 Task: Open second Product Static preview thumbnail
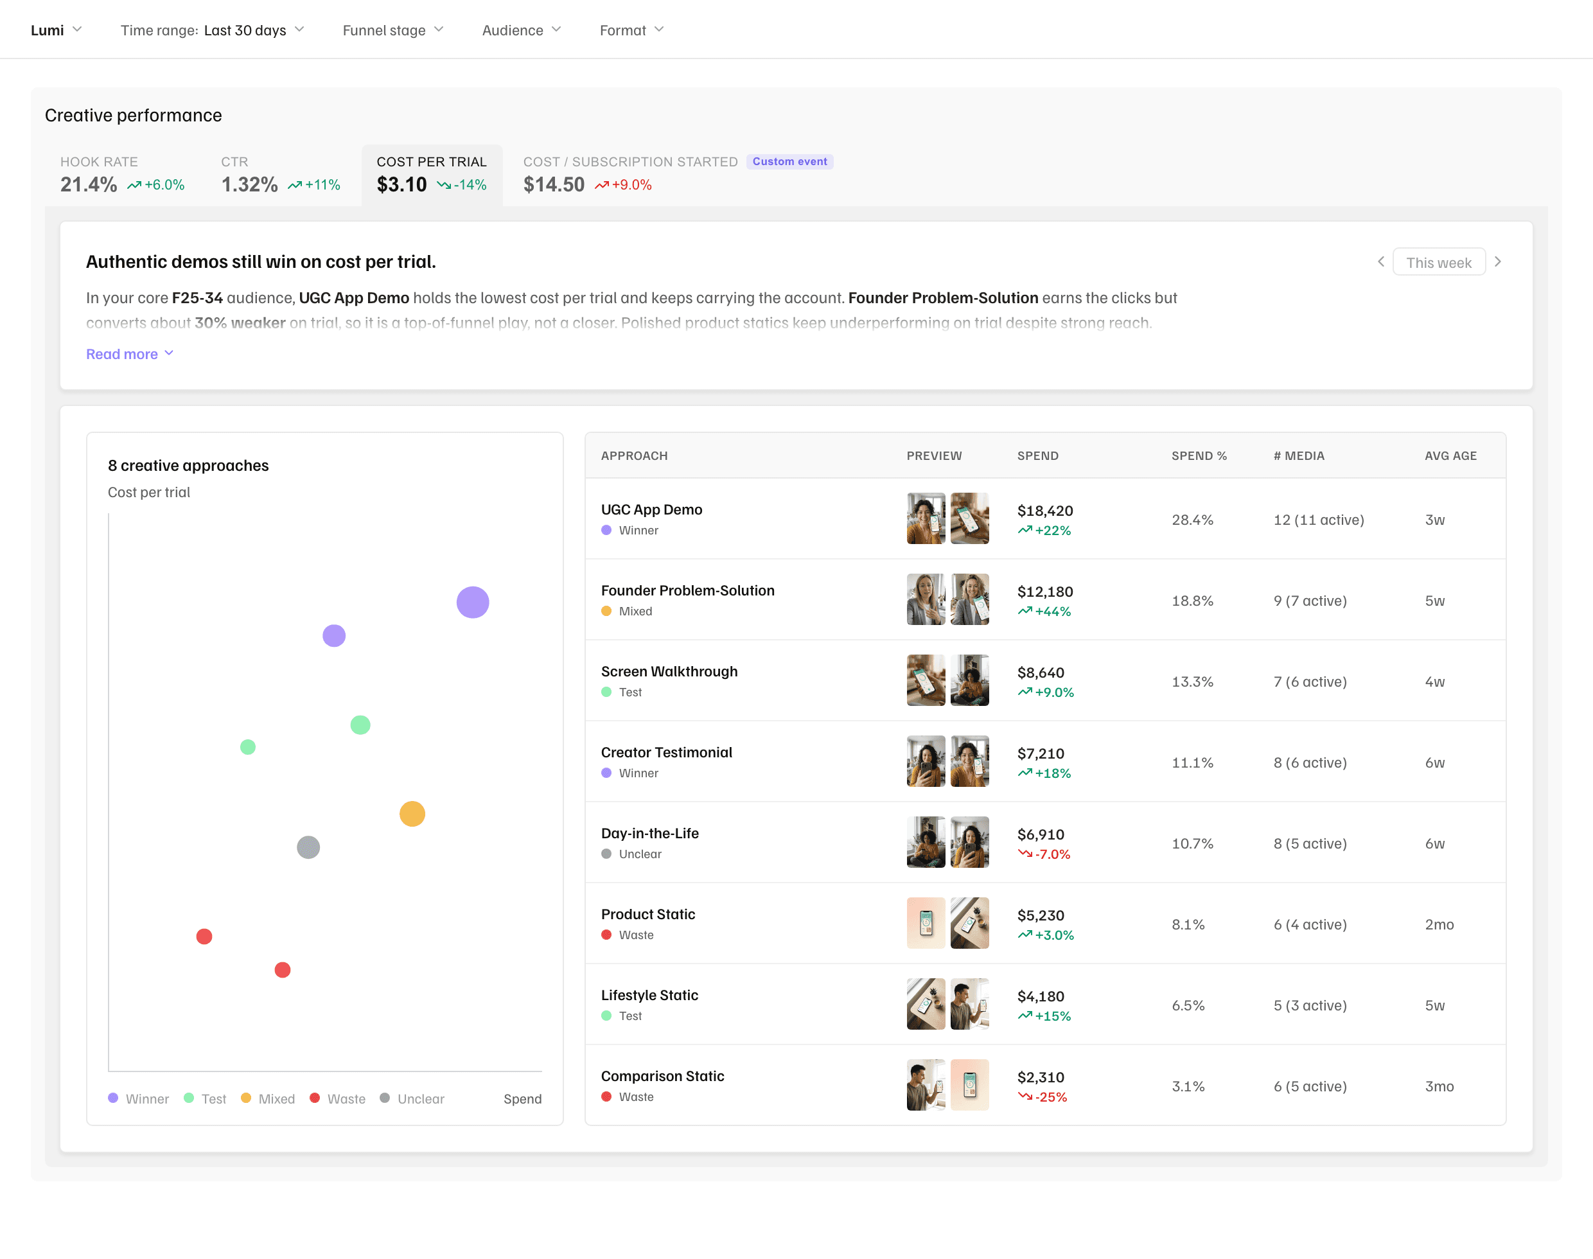click(x=969, y=924)
